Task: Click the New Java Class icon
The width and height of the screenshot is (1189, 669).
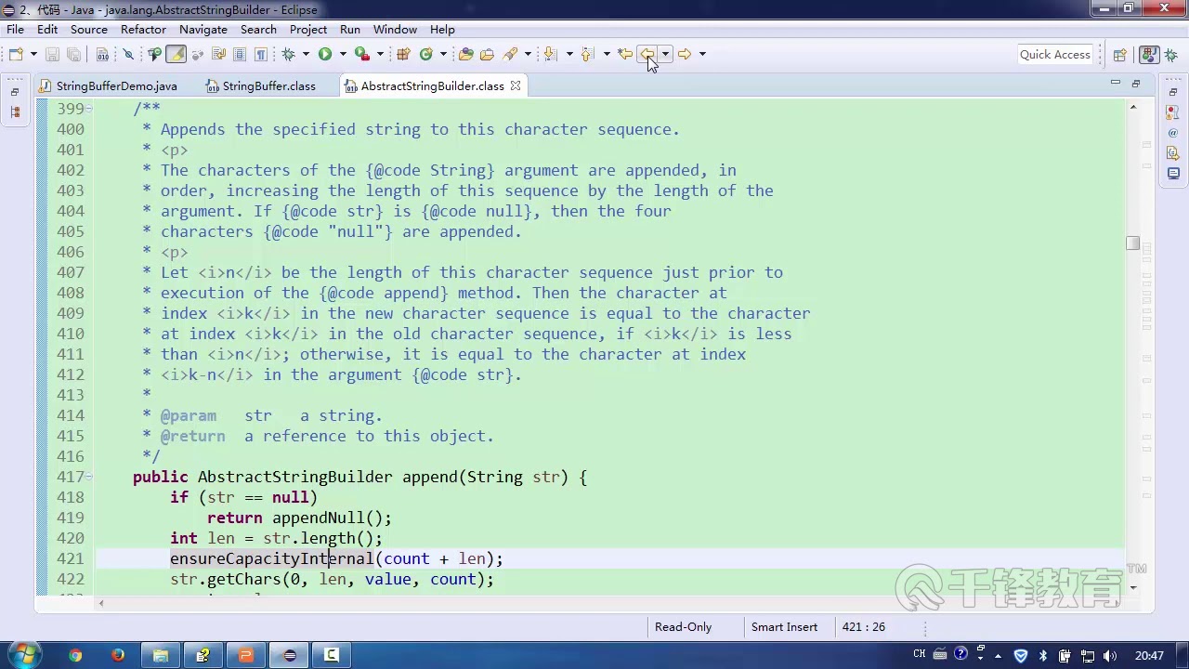Action: pyautogui.click(x=426, y=54)
